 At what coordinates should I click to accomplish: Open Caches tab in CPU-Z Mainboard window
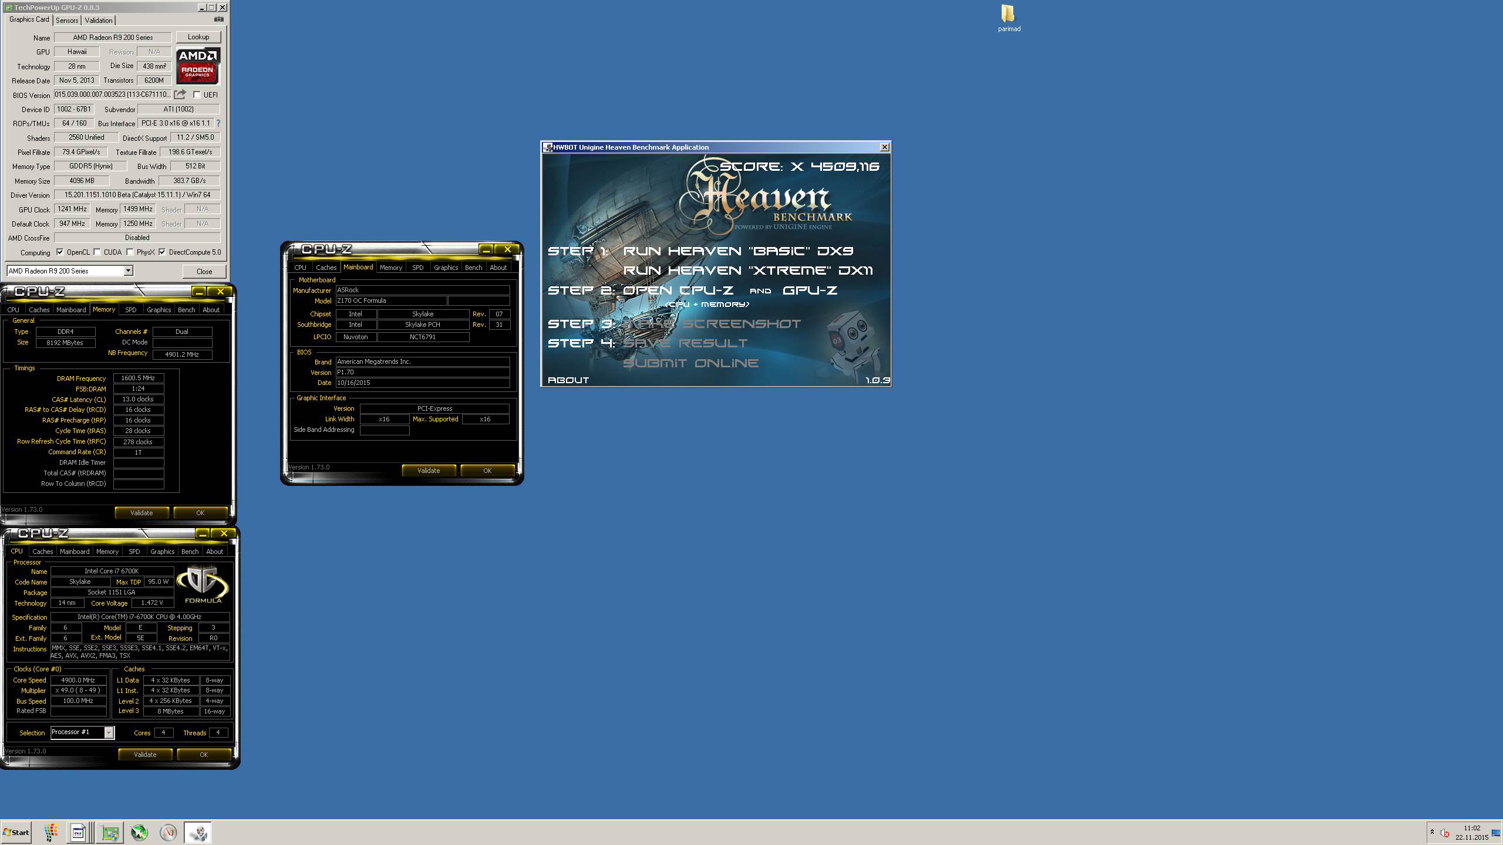[x=326, y=268]
